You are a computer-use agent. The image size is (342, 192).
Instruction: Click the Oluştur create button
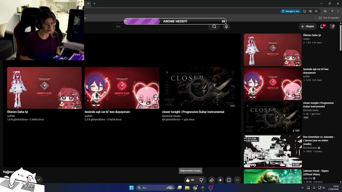click(308, 26)
